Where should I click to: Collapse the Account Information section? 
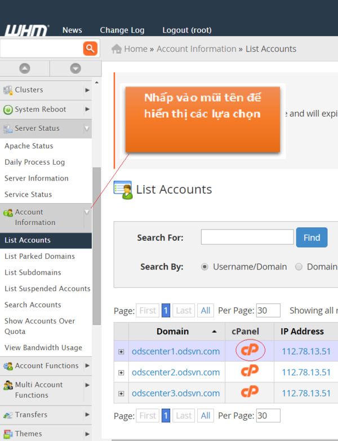[x=87, y=212]
